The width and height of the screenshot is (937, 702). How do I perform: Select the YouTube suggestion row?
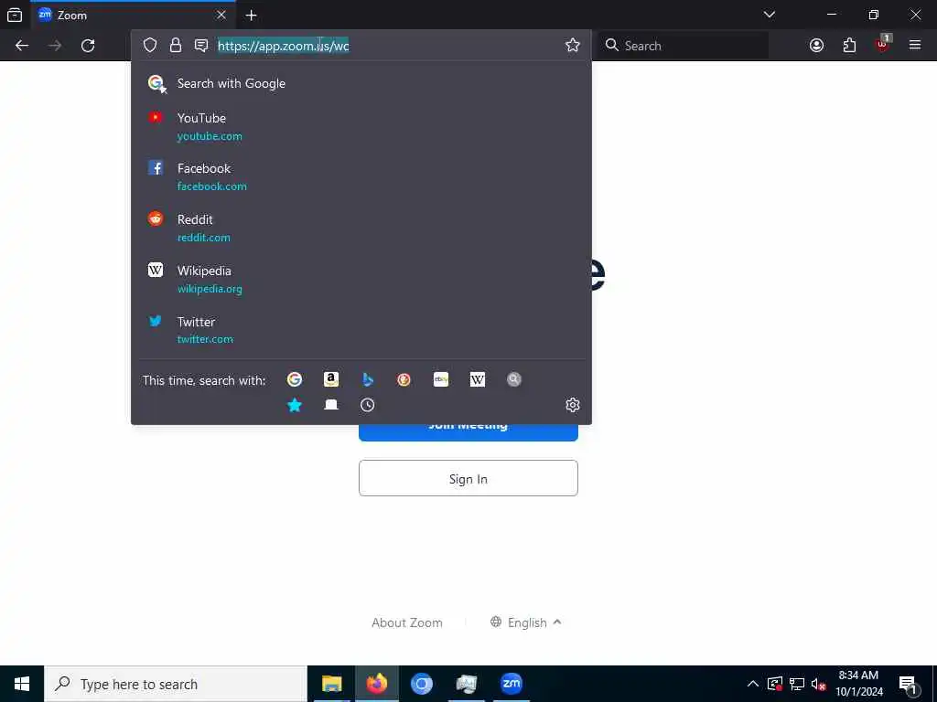[x=361, y=126]
